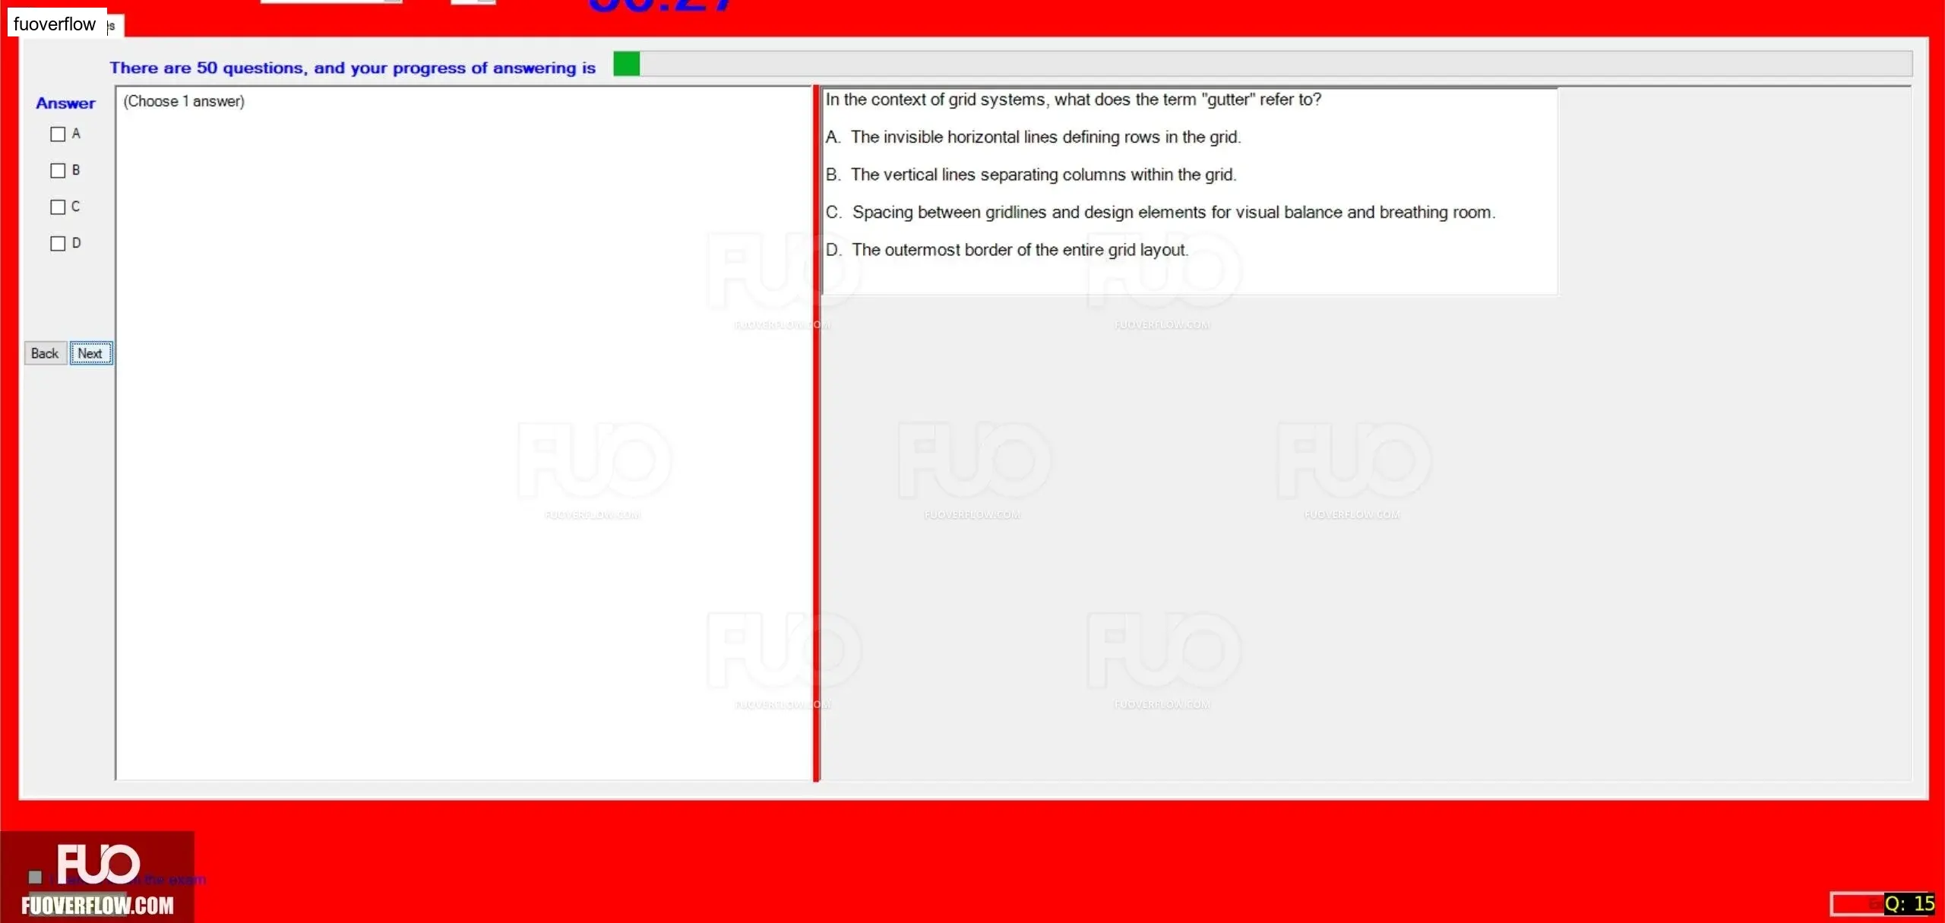Toggle the finish exam checkbox at bottom left
The height and width of the screenshot is (923, 1945).
pyautogui.click(x=35, y=877)
